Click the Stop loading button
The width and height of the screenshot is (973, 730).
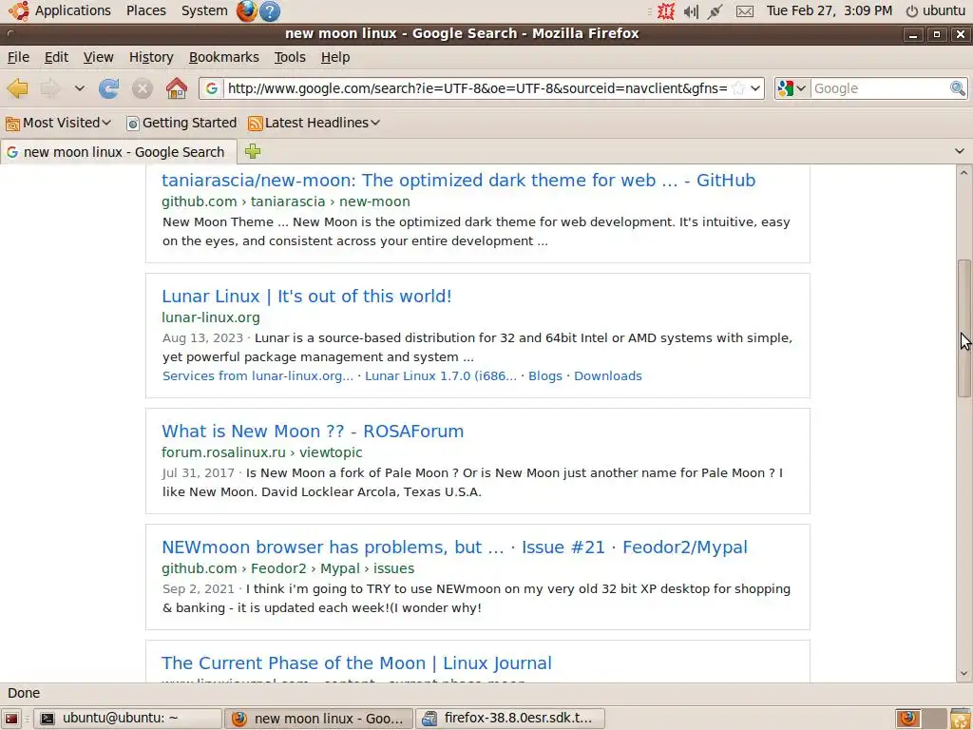pos(143,88)
